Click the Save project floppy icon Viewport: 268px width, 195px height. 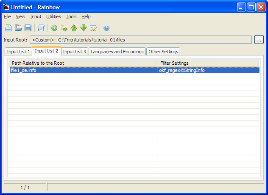[28, 28]
